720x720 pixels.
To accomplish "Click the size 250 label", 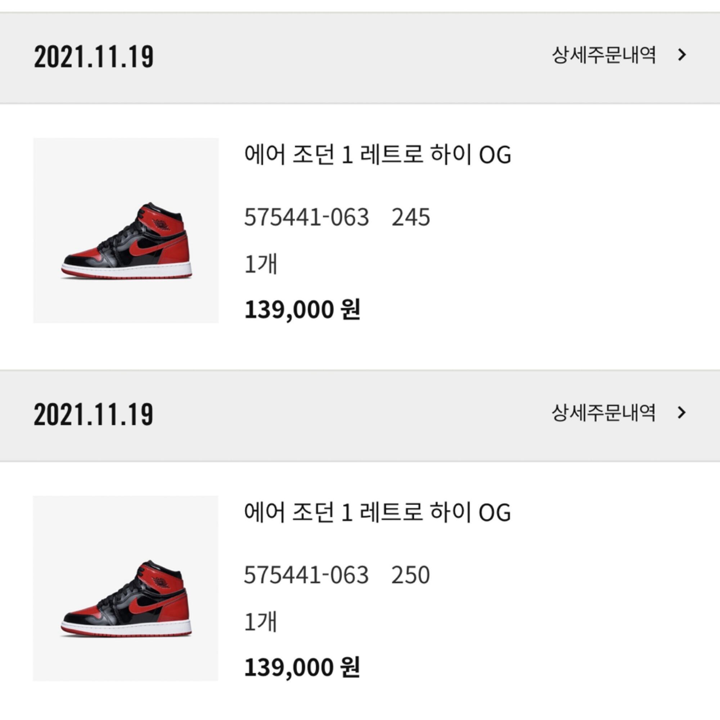I will (x=411, y=575).
